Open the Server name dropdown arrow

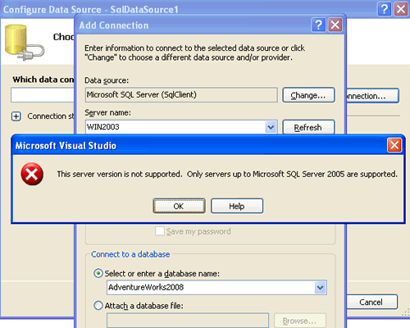point(271,127)
